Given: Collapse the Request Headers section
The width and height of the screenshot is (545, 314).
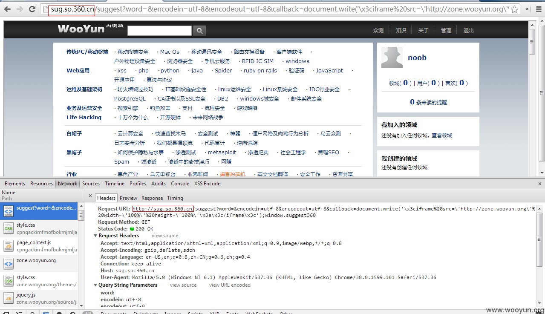Looking at the screenshot, I should point(95,236).
